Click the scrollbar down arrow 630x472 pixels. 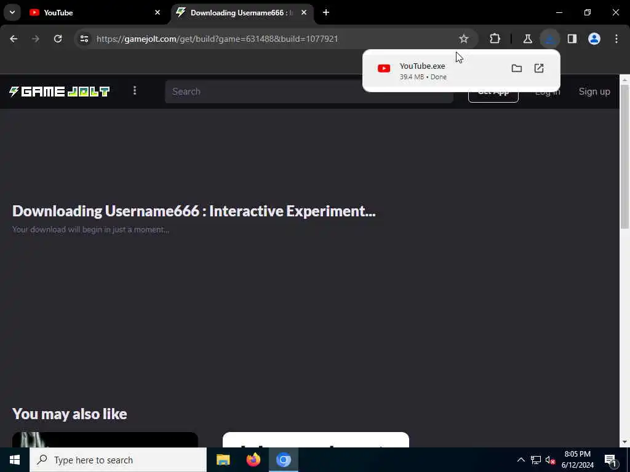pyautogui.click(x=625, y=442)
